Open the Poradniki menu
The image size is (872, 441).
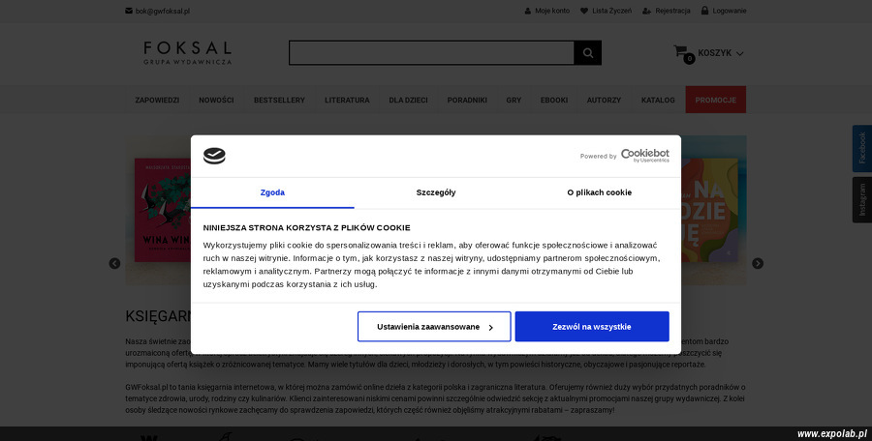coord(467,100)
